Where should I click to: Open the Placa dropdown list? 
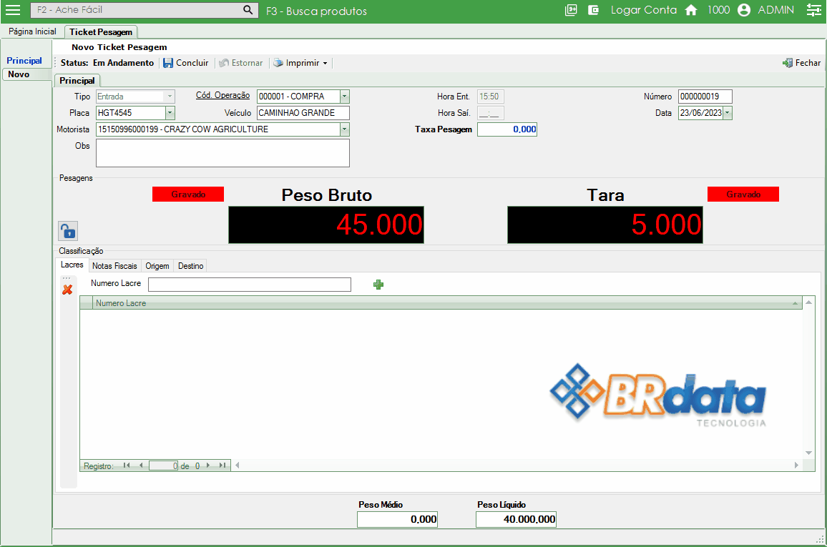click(170, 113)
